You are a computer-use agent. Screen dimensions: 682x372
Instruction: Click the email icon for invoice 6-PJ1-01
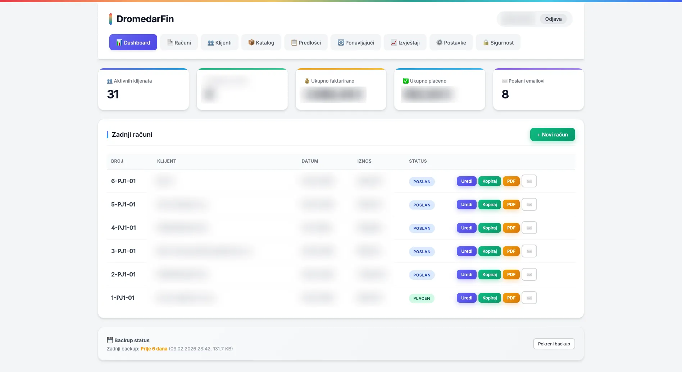(x=529, y=181)
